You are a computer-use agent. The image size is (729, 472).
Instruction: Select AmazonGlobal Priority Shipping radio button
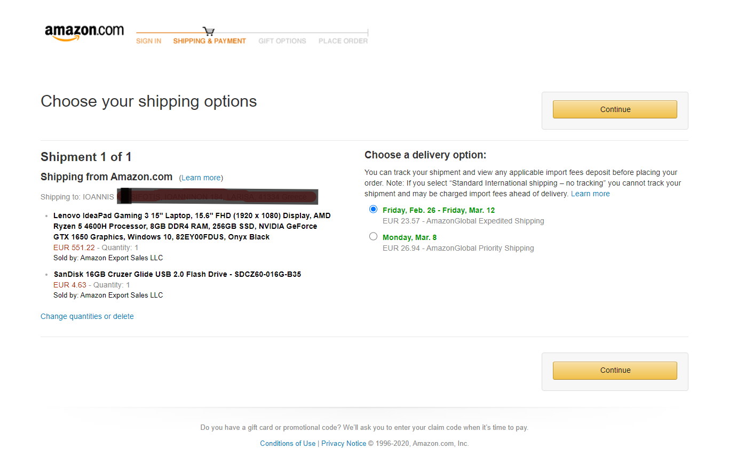point(373,236)
